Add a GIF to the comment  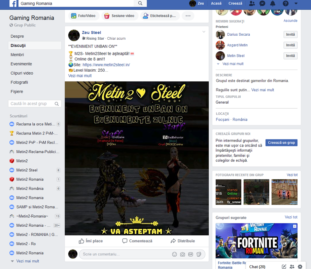(191, 254)
